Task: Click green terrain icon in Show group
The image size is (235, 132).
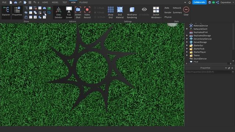Action: [x=49, y=8]
